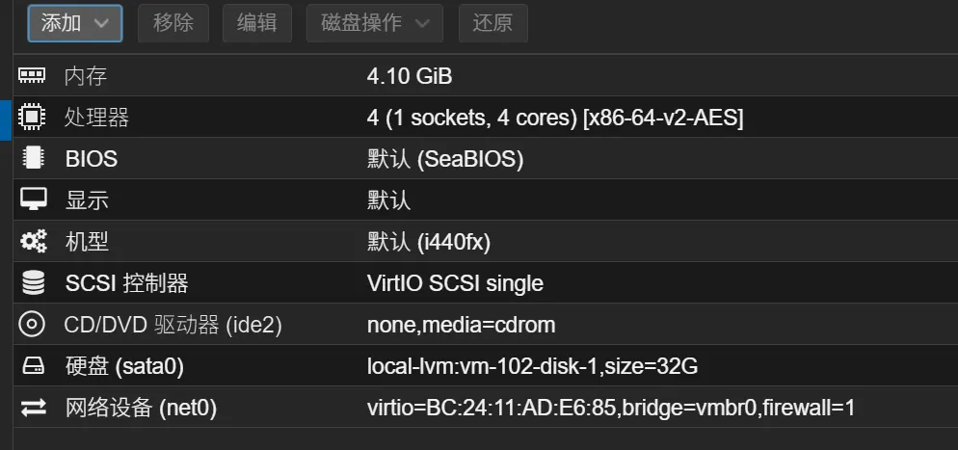Click the display (显示) monitor icon
This screenshot has width=958, height=450.
point(33,199)
